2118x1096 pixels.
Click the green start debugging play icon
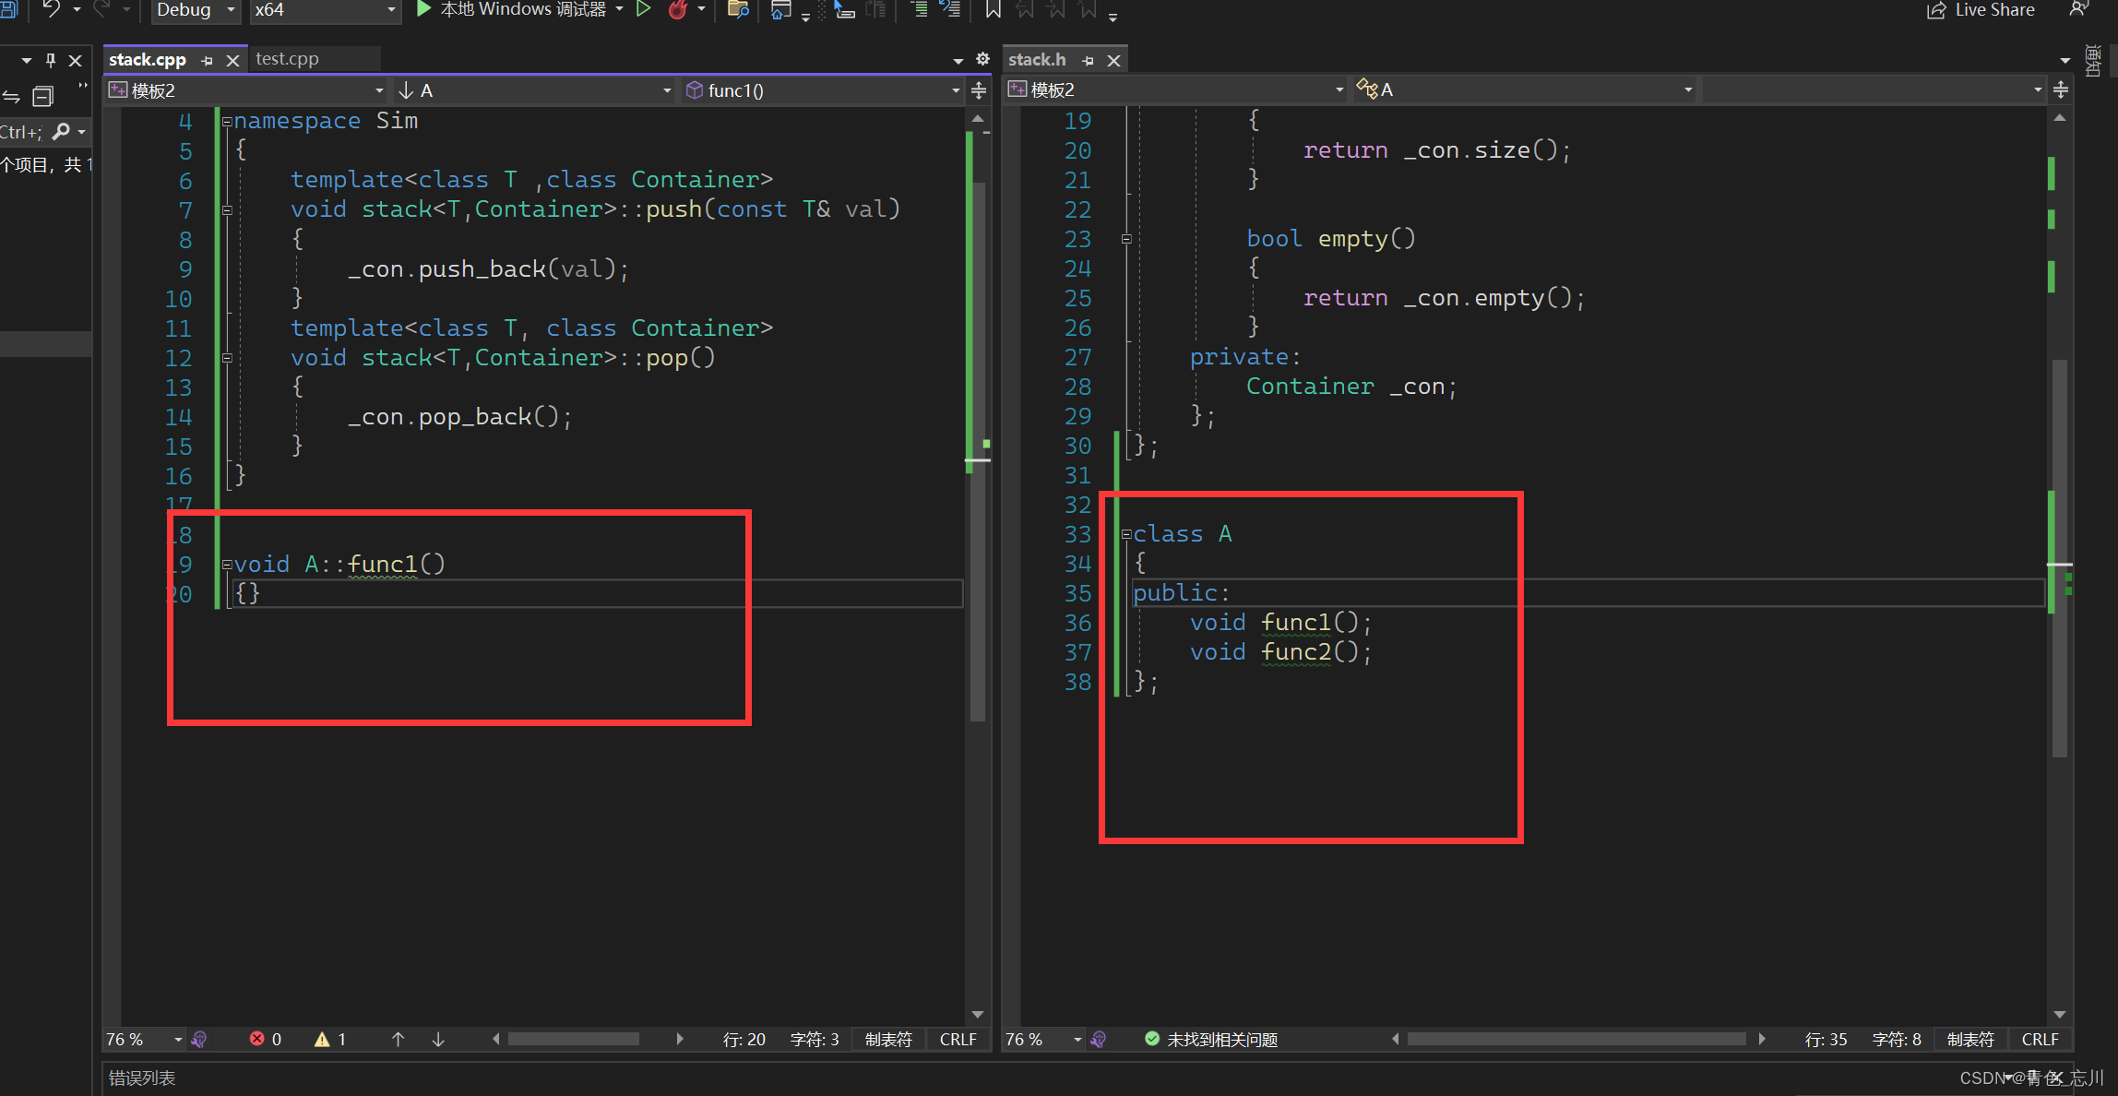point(423,9)
